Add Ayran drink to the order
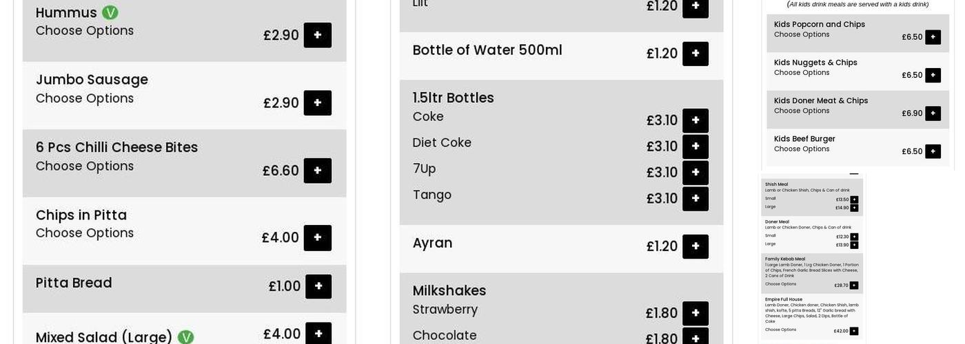Image resolution: width=965 pixels, height=344 pixels. click(695, 246)
